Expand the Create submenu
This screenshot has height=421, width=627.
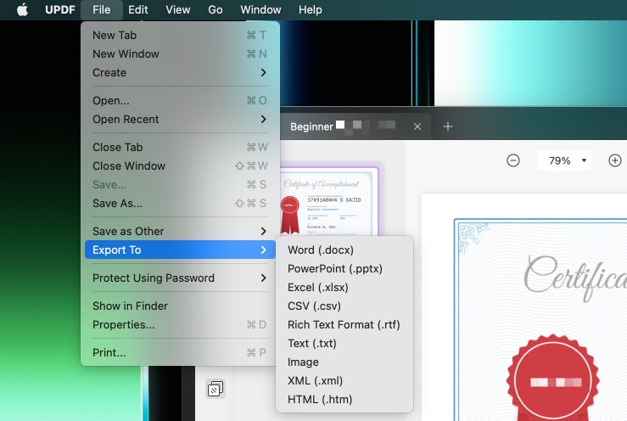coord(180,73)
